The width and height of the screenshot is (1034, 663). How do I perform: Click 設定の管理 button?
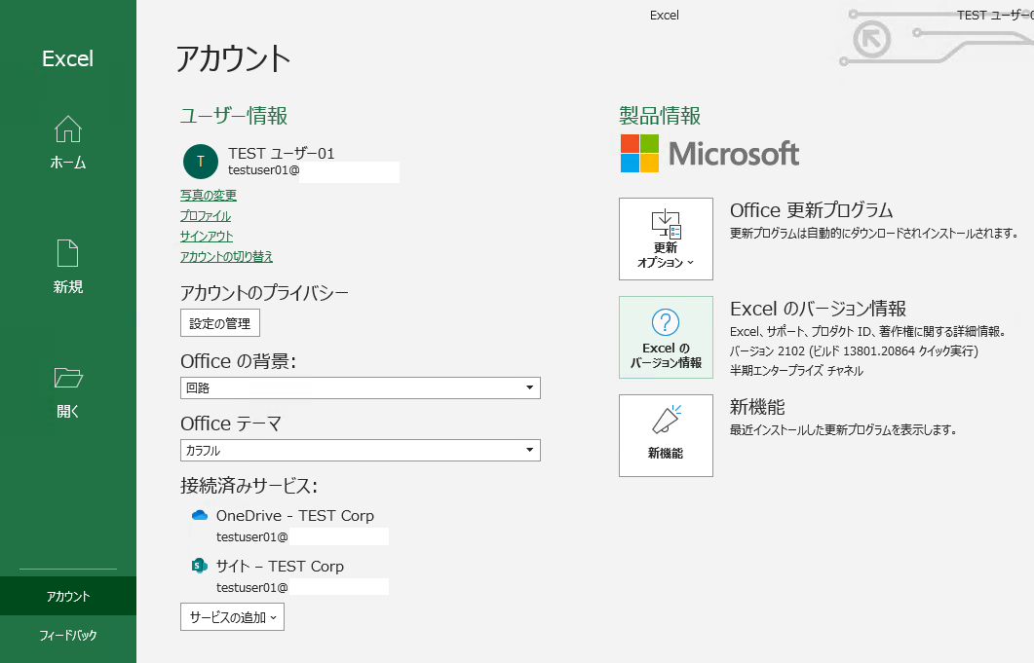(220, 323)
